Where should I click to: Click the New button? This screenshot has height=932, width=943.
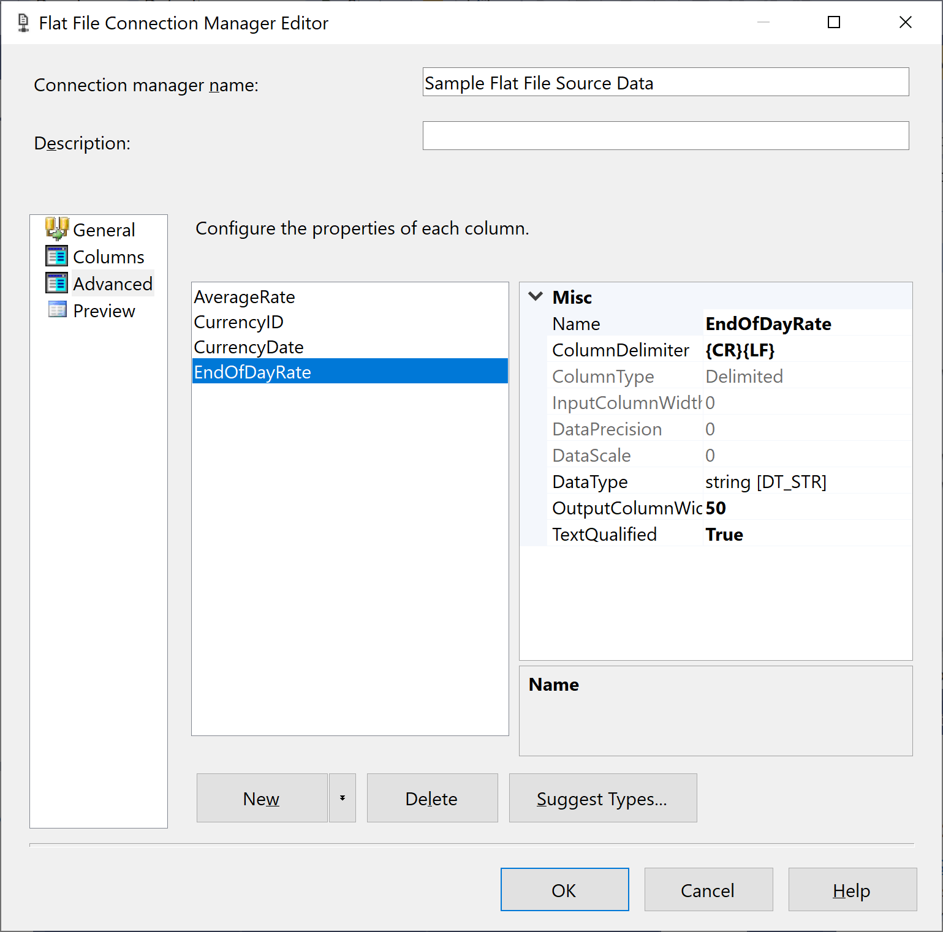point(261,798)
